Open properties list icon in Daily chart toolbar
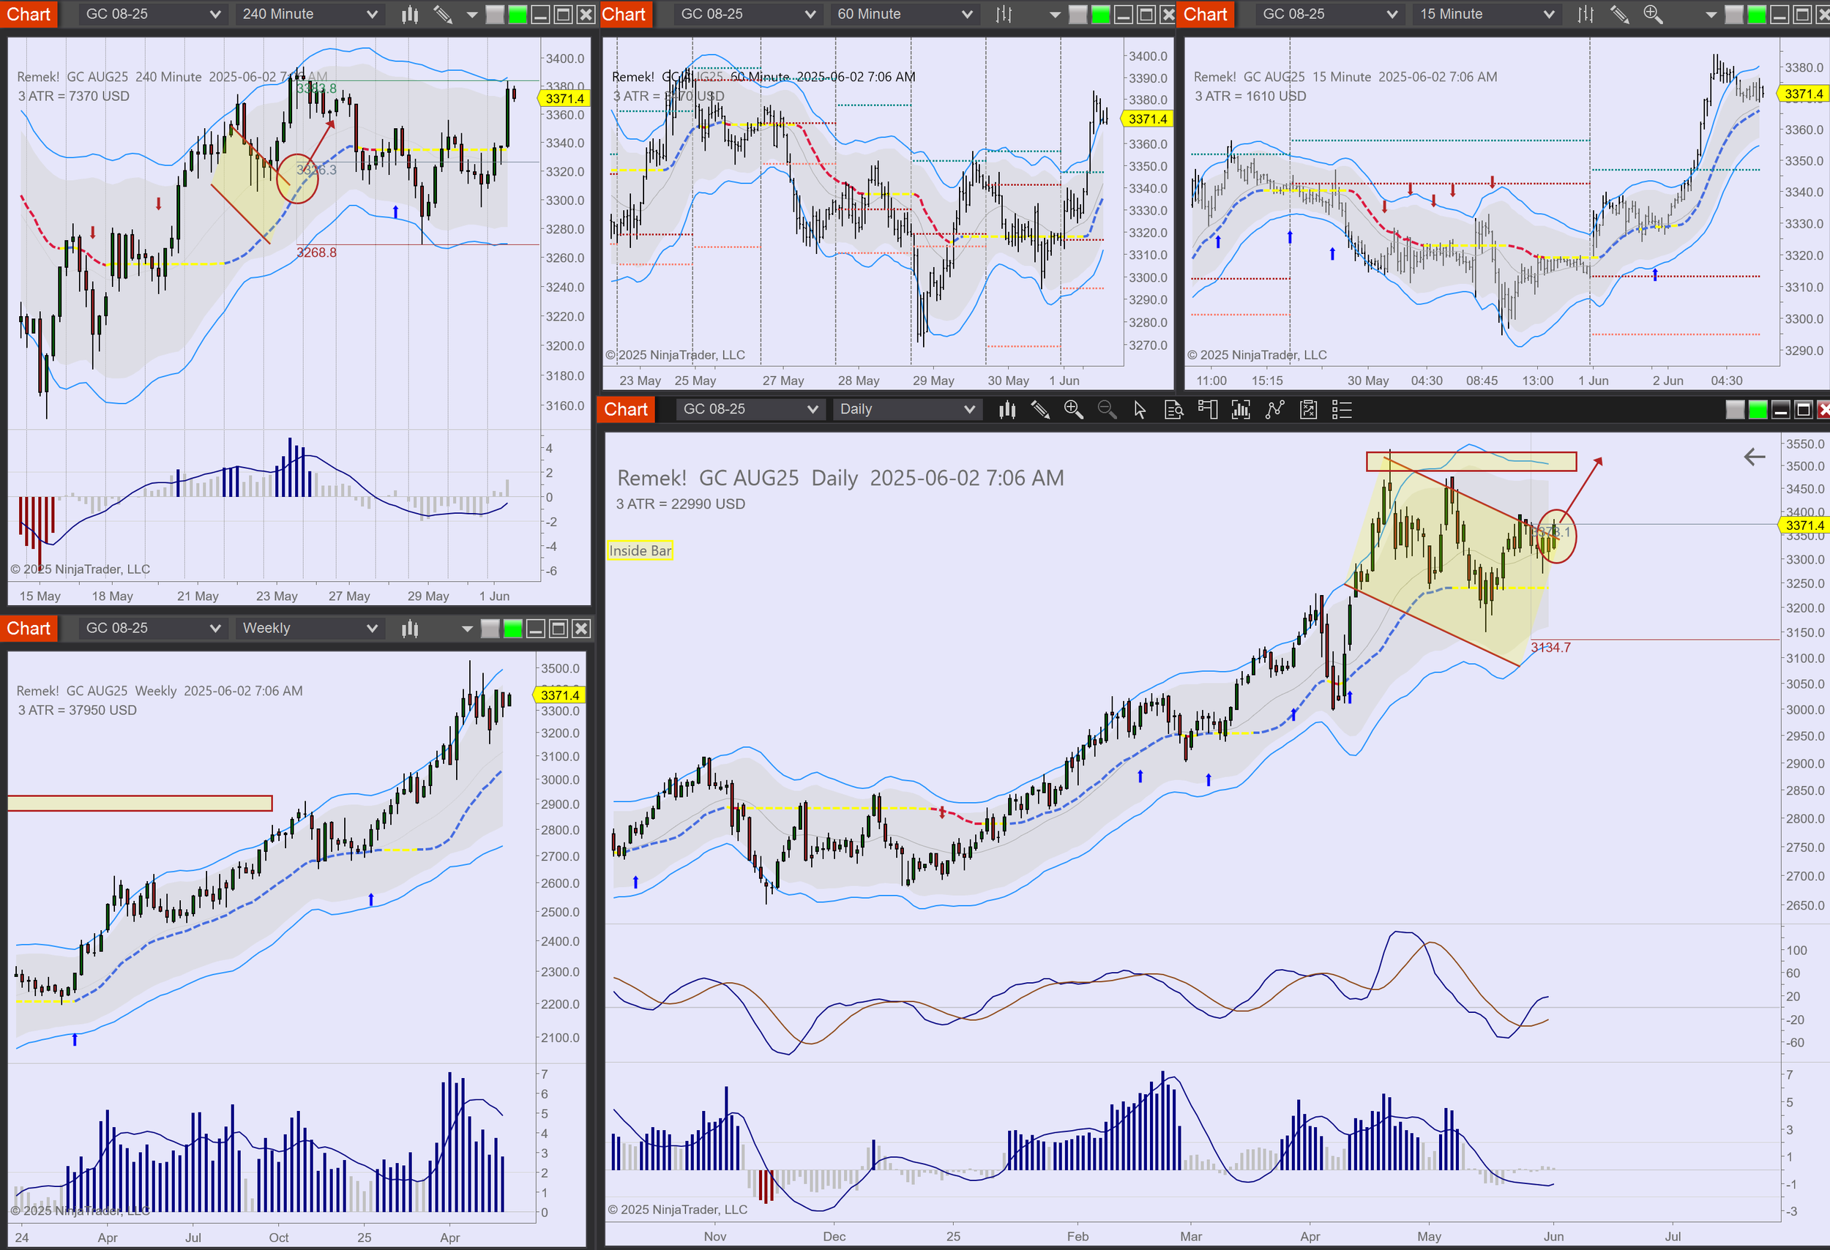 click(1342, 409)
